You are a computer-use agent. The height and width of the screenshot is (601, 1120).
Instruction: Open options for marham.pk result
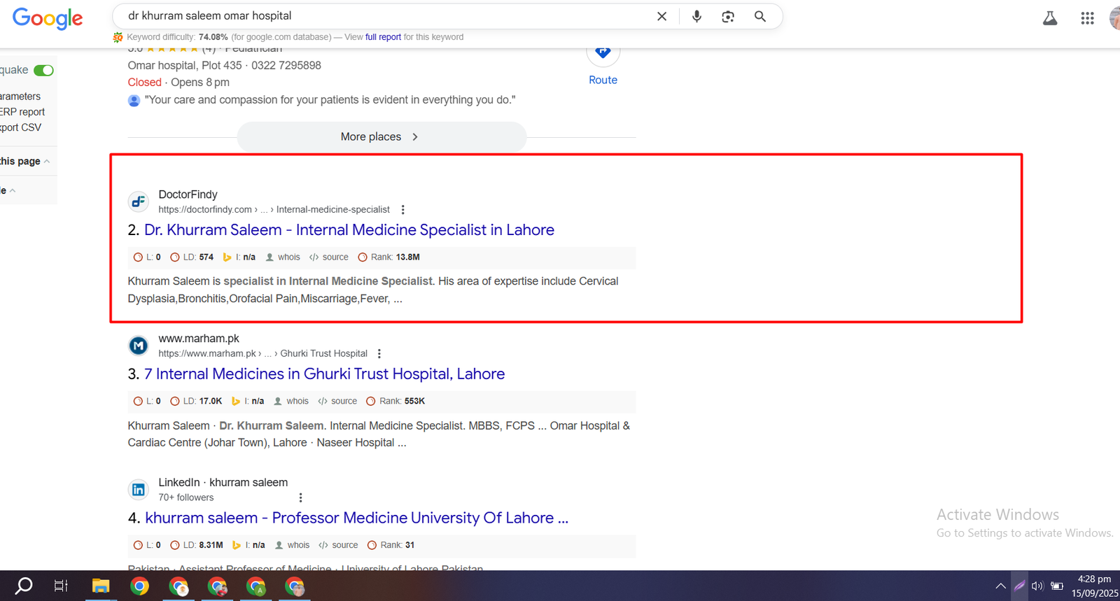click(x=379, y=354)
